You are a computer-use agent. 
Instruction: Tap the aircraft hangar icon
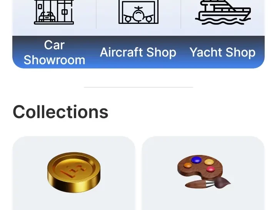[138, 12]
